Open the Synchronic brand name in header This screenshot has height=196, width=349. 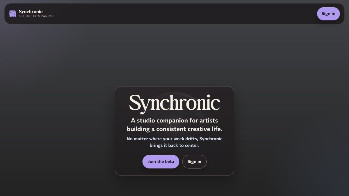[x=31, y=12]
